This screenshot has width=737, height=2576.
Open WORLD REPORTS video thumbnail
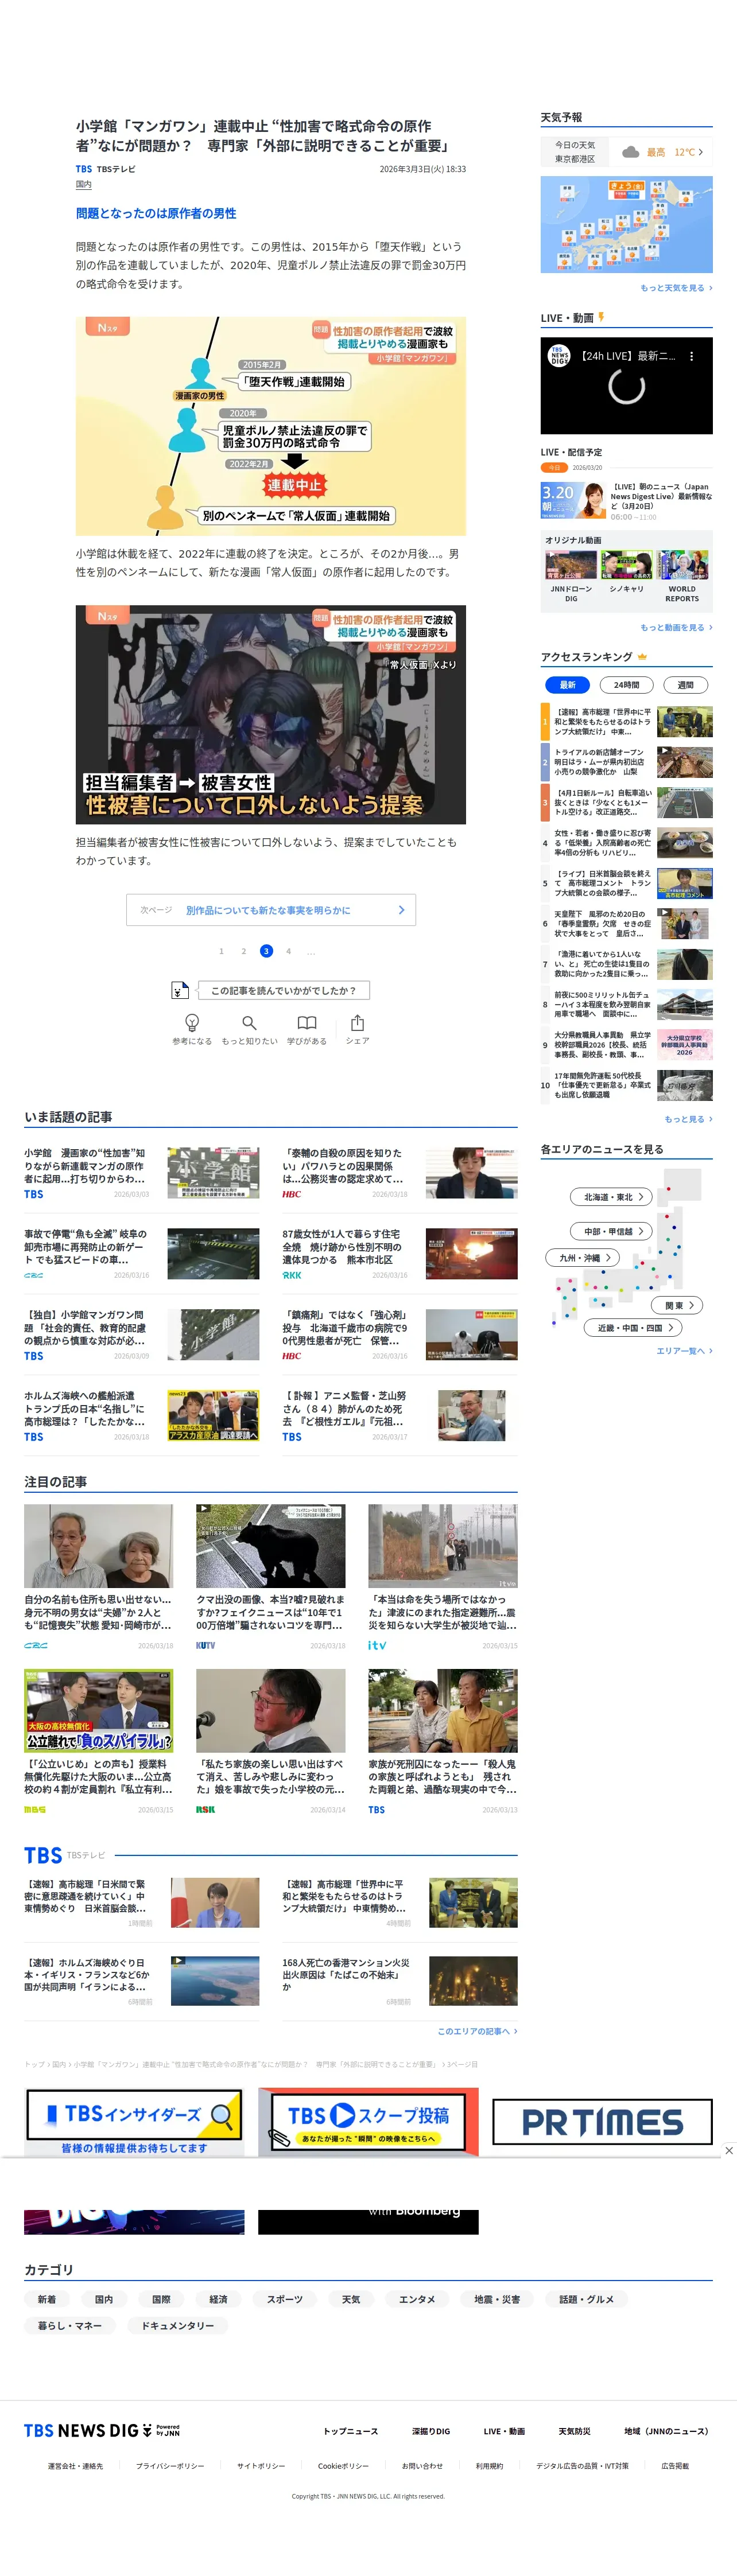coord(682,566)
